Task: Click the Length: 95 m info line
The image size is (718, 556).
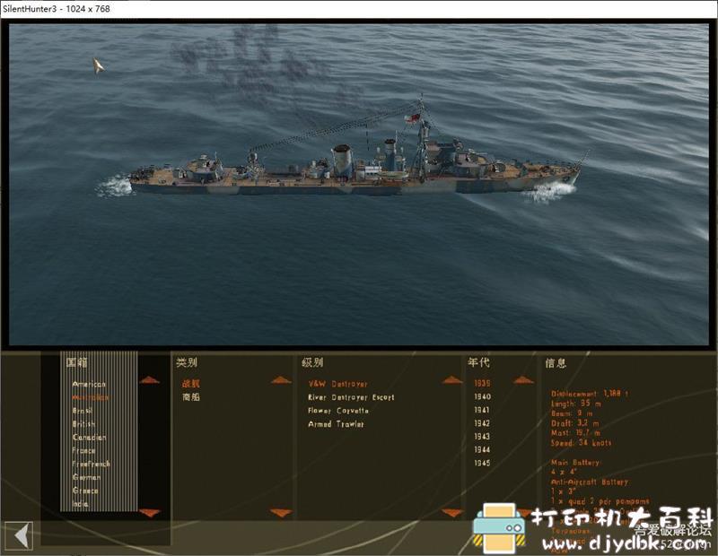Action: click(x=576, y=404)
